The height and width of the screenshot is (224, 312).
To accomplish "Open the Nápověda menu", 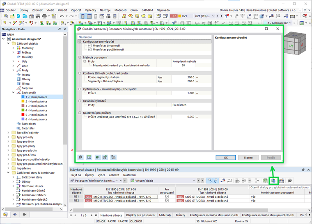I will tap(163, 10).
